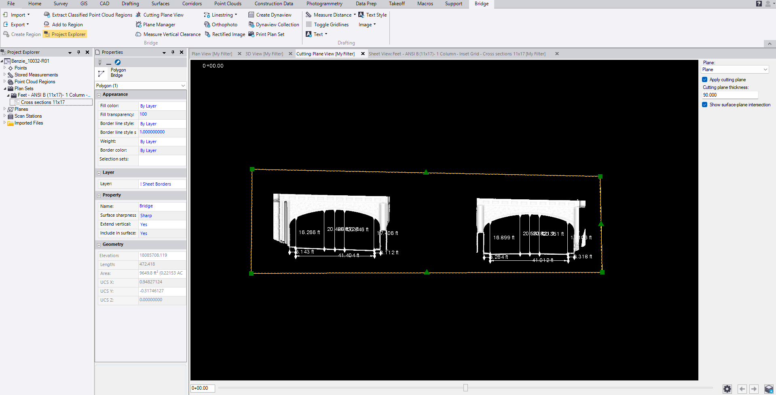Click the station slider handle
Image resolution: width=776 pixels, height=395 pixels.
(x=465, y=388)
